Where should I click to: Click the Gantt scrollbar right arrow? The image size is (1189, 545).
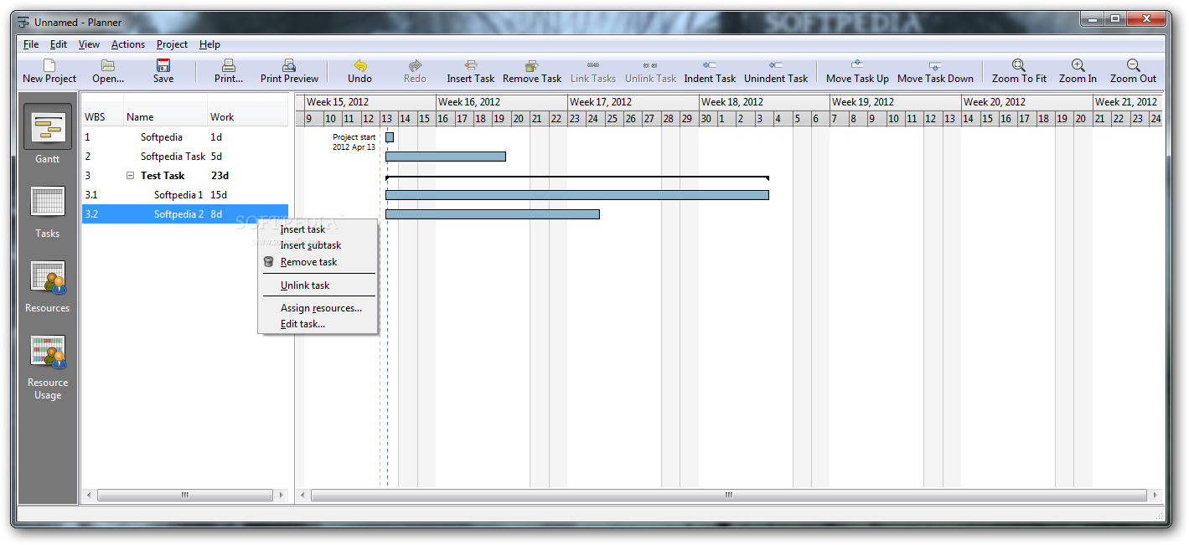[x=1155, y=495]
